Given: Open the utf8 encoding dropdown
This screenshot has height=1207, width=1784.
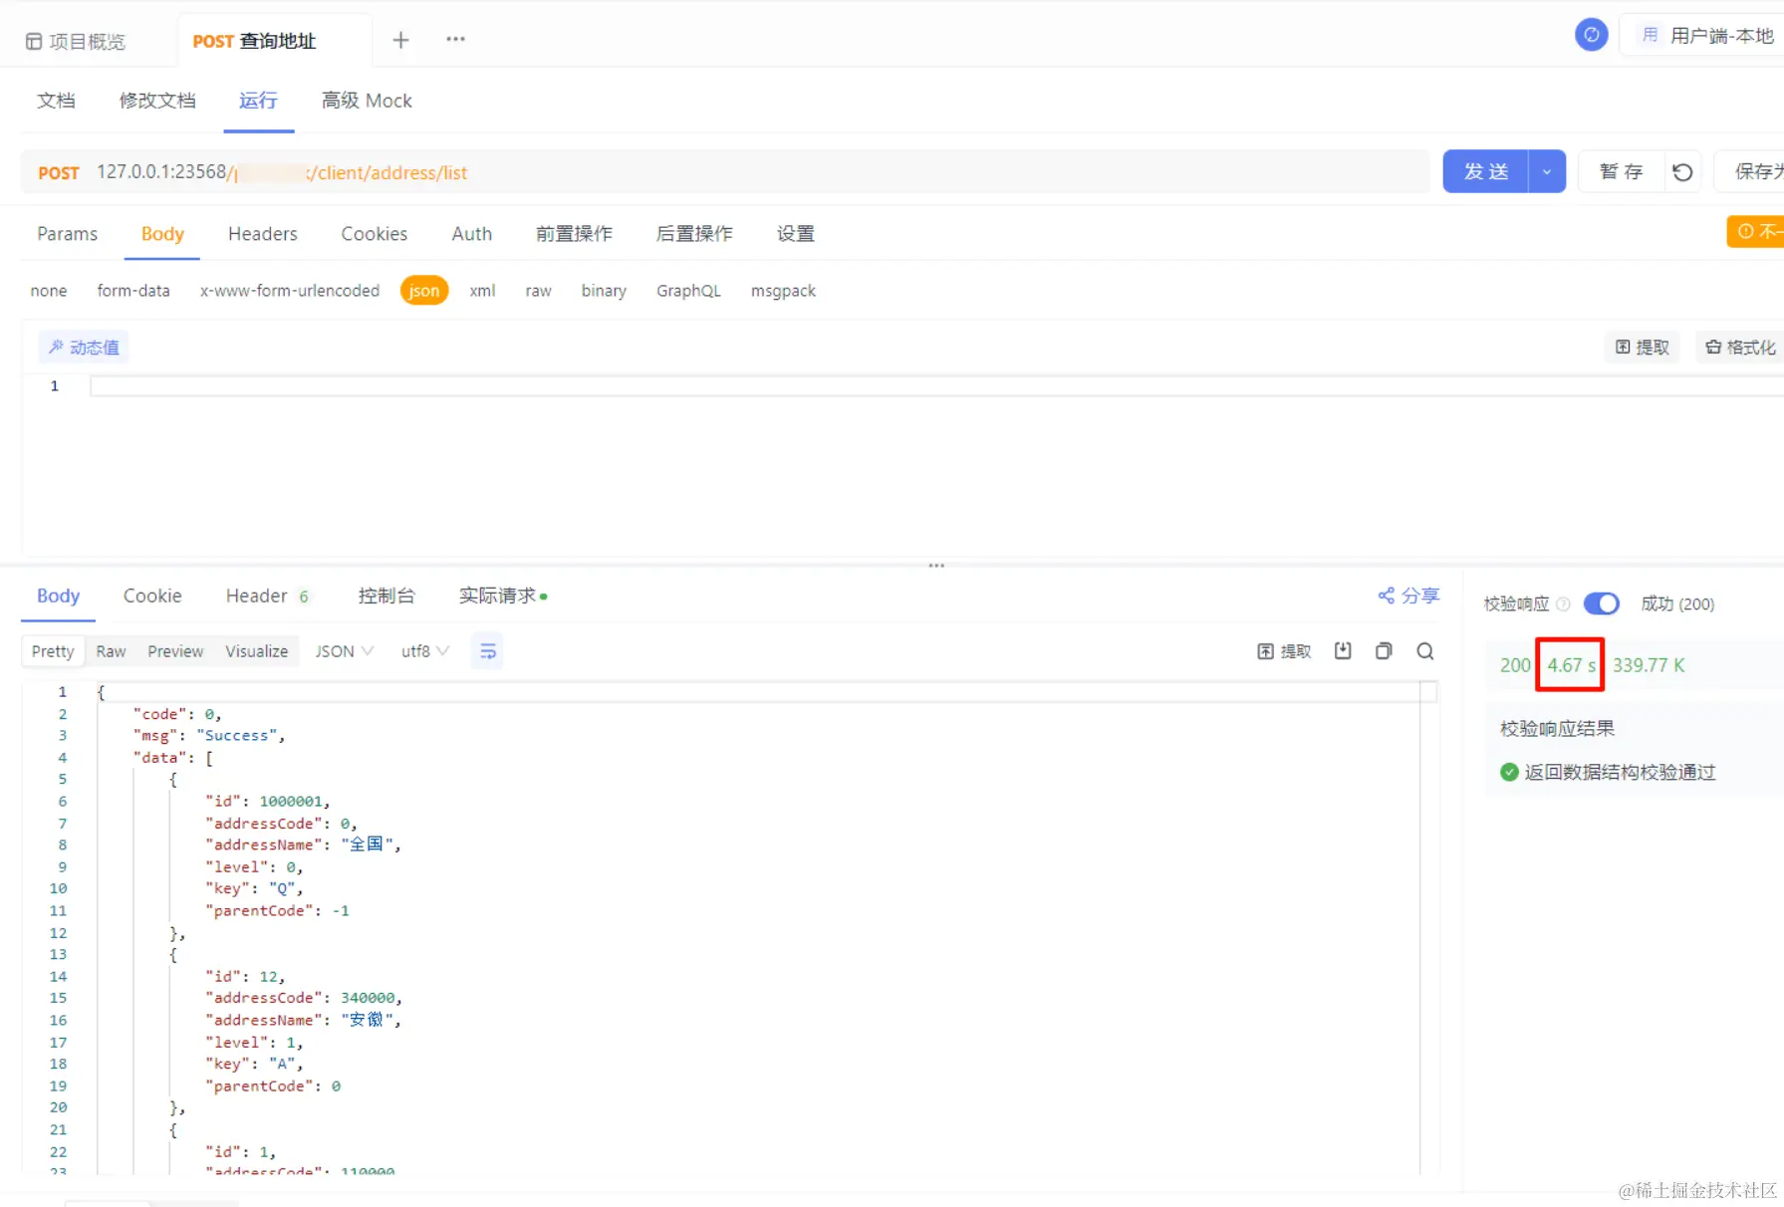Looking at the screenshot, I should (x=423, y=650).
